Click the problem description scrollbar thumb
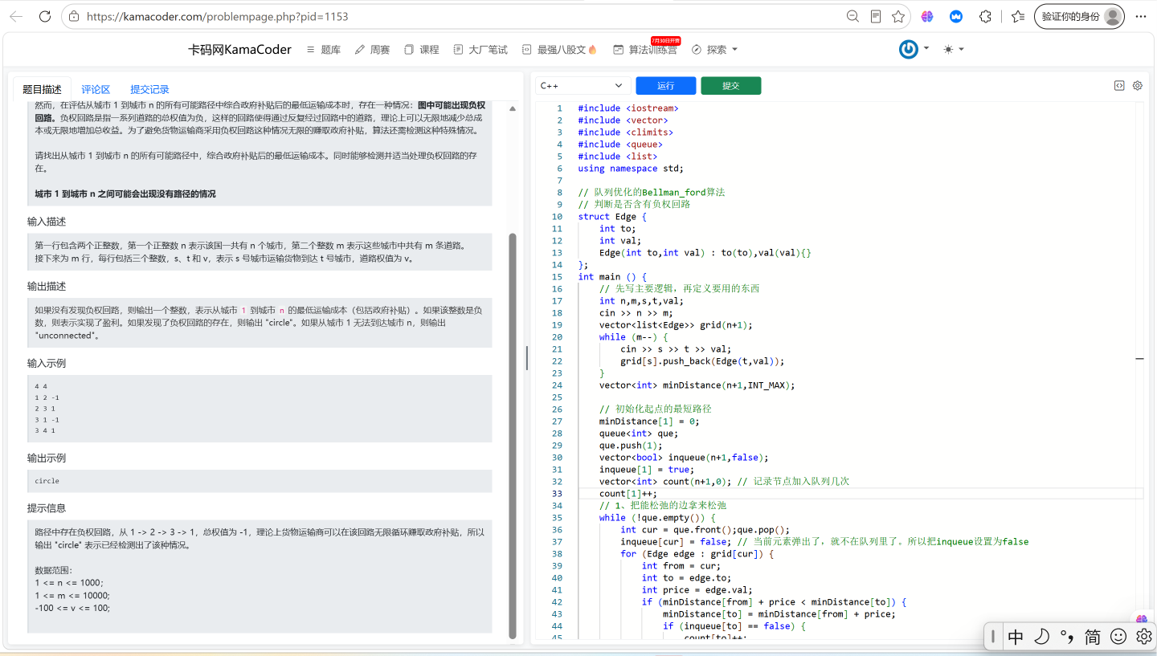This screenshot has width=1157, height=656. (x=513, y=435)
